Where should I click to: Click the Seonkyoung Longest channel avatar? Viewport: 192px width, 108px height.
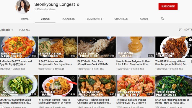[x=23, y=7]
